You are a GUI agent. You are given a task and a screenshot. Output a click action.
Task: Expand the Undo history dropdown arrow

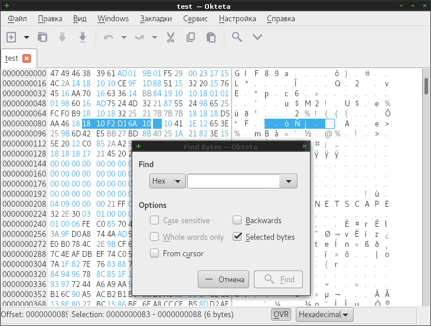coord(124,37)
